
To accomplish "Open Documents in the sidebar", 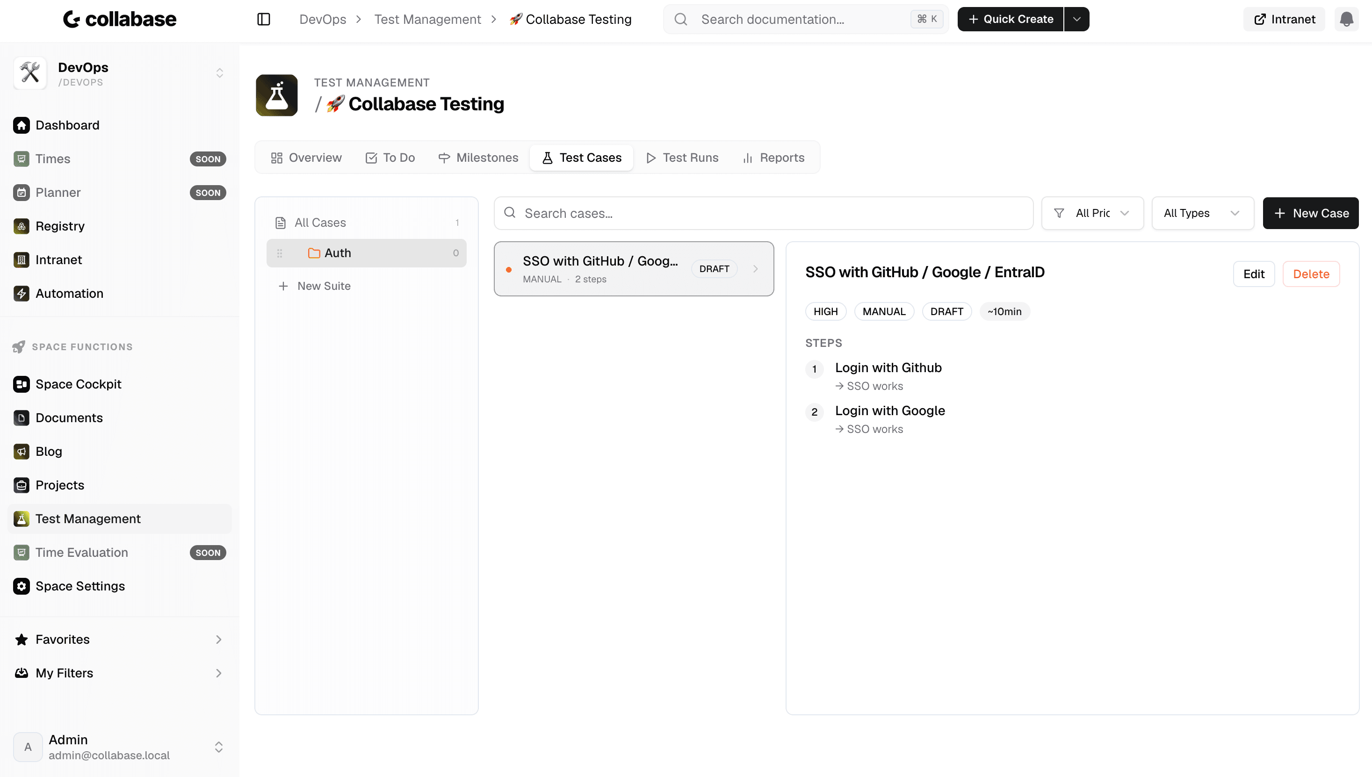I will (x=120, y=418).
